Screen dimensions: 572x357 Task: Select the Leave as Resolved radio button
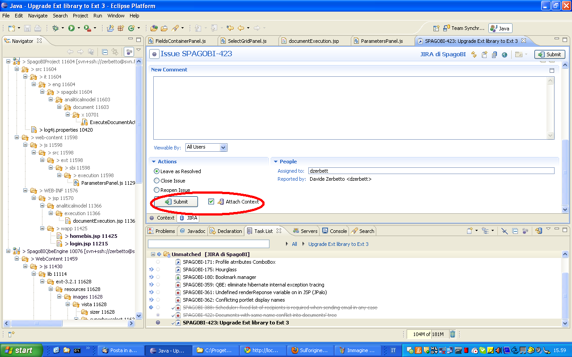(x=156, y=171)
